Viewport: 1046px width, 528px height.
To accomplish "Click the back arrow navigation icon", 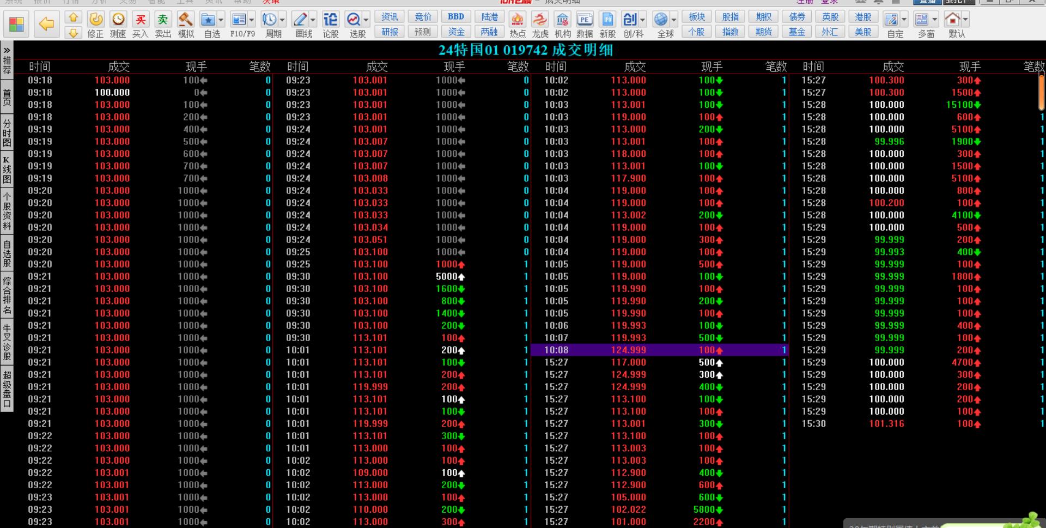I will click(x=47, y=24).
